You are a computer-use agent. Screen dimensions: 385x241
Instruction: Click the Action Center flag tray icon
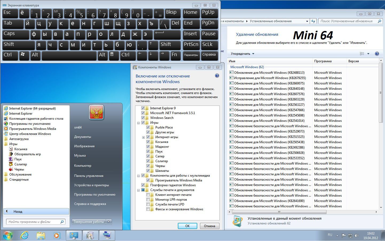(x=344, y=236)
